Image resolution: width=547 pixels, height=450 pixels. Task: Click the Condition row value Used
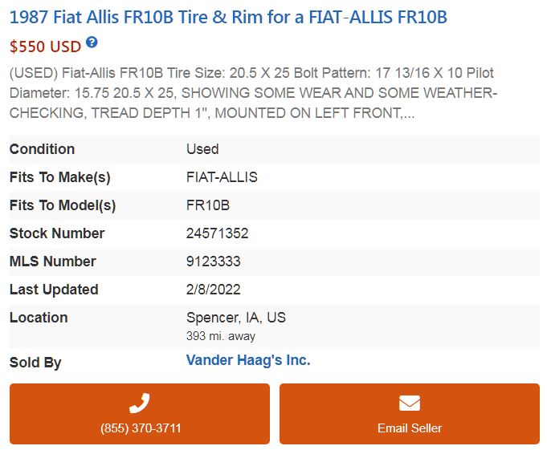[202, 149]
